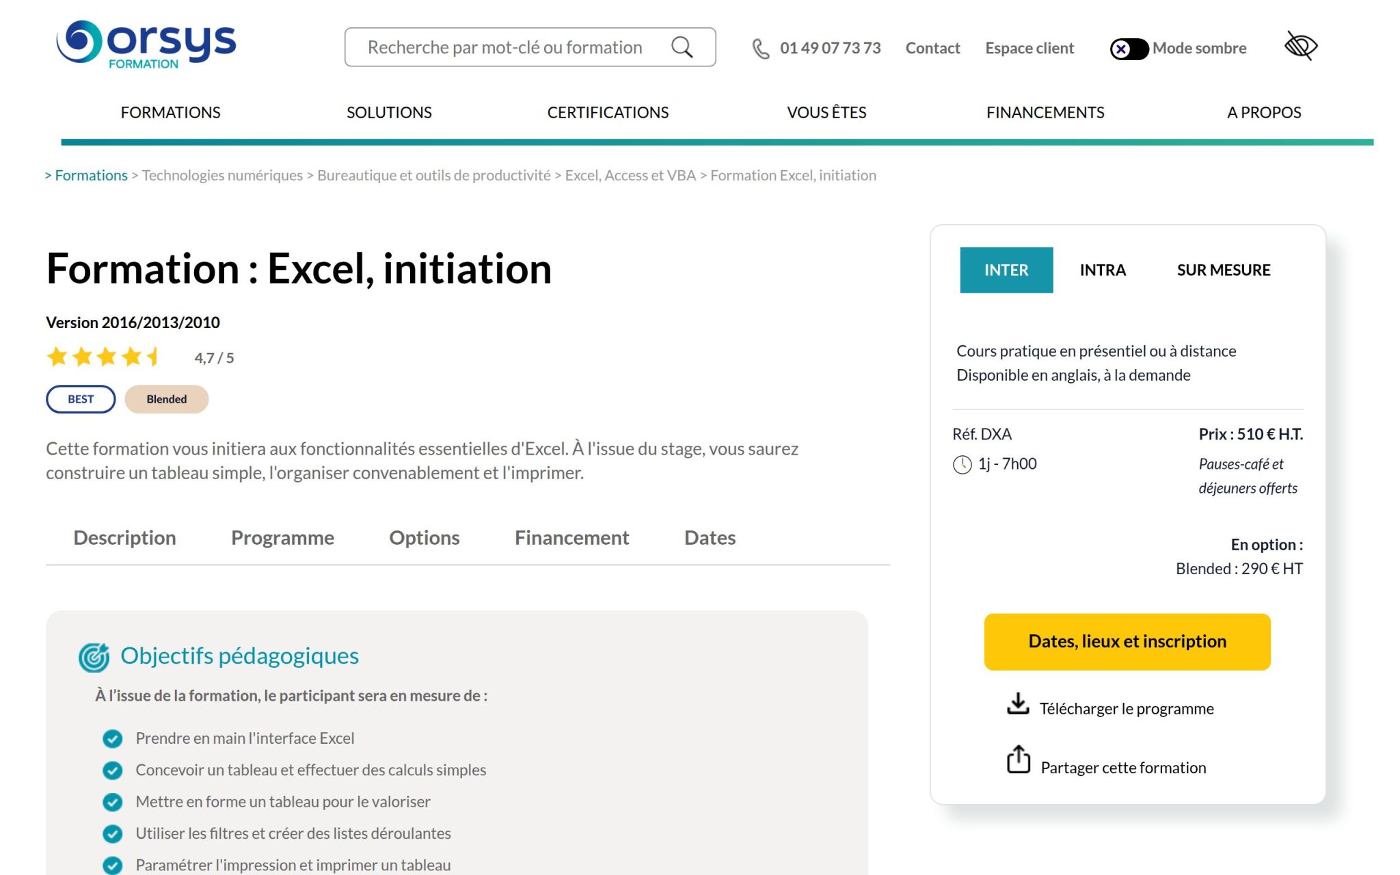
Task: Click Blended : 290 € HT option text
Action: 1239,569
